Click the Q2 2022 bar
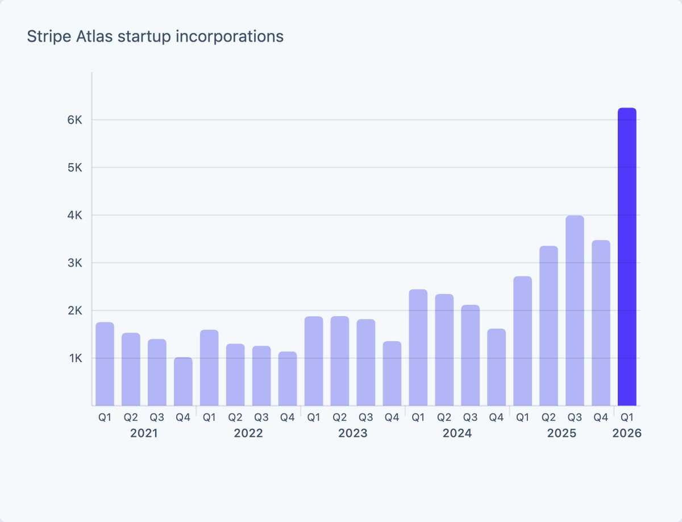The image size is (682, 522). [235, 375]
